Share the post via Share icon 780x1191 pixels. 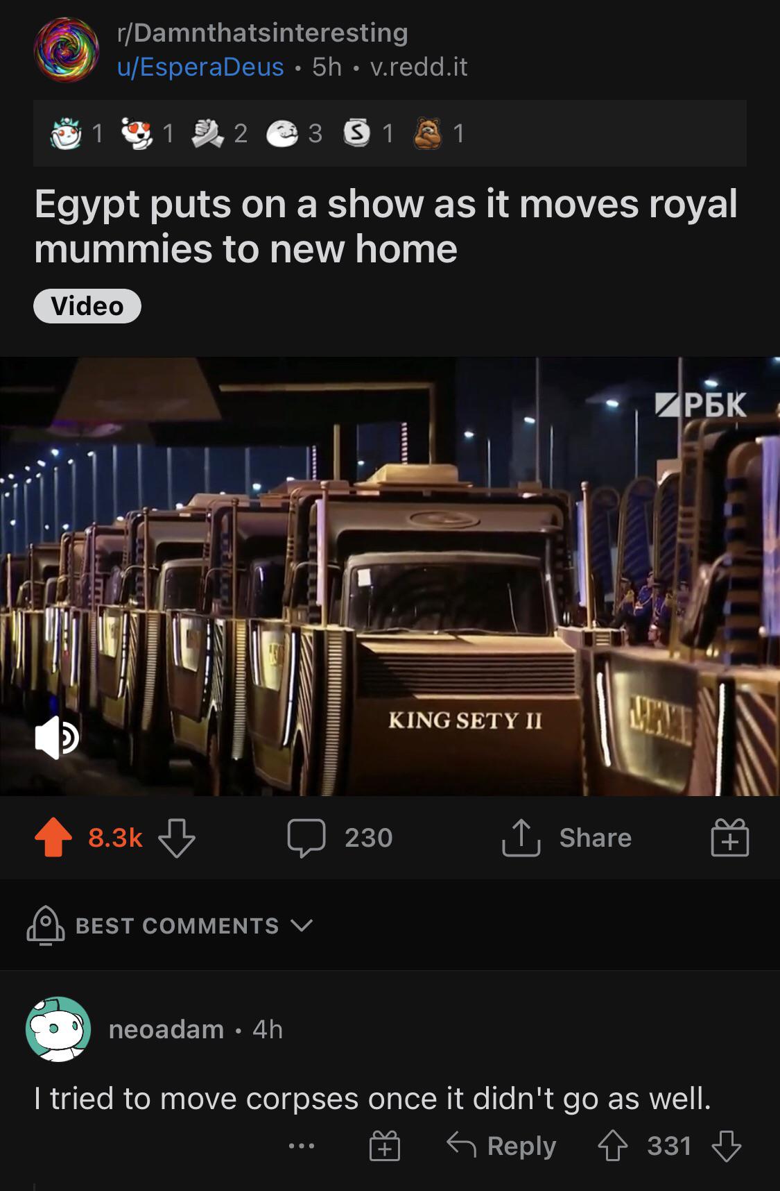pos(521,838)
